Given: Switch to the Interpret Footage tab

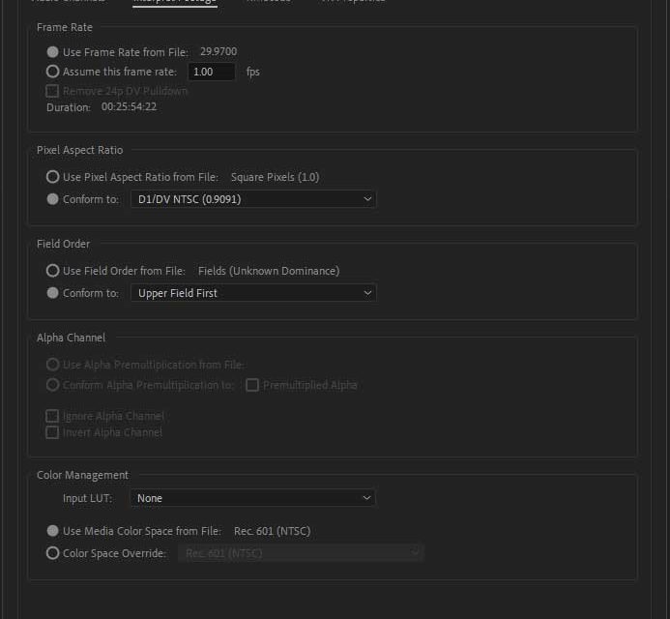Looking at the screenshot, I should point(174,2).
